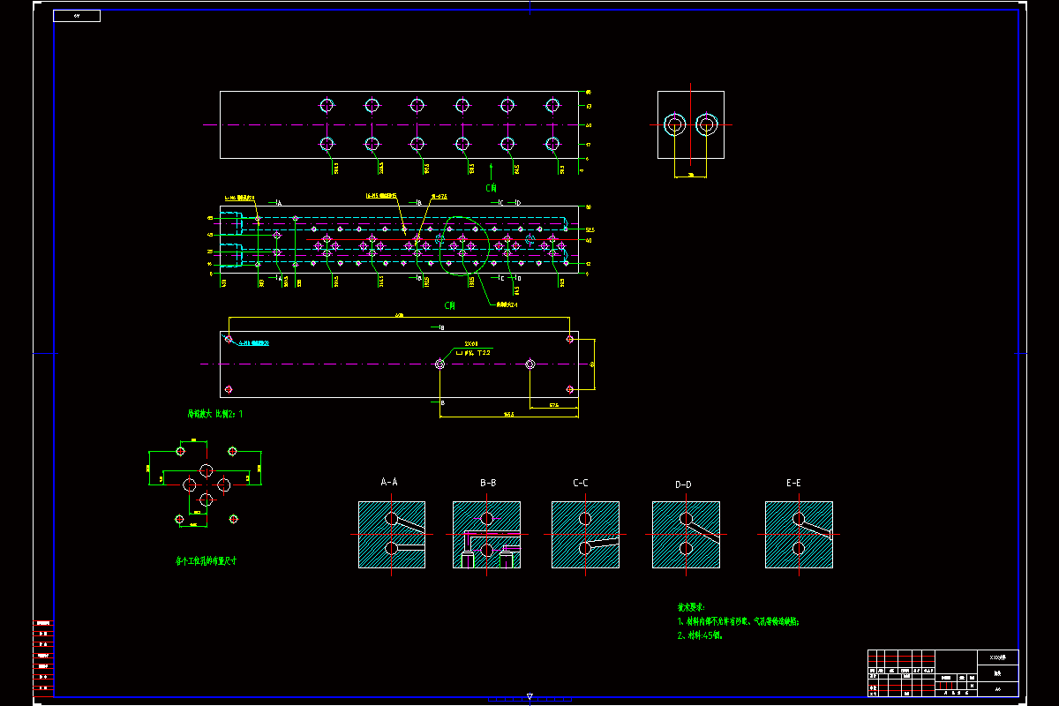Select the B-B hatched section view

point(487,535)
